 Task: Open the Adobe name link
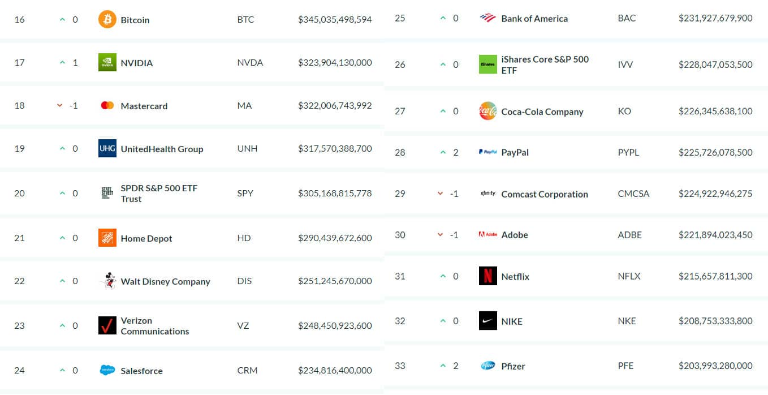click(515, 235)
